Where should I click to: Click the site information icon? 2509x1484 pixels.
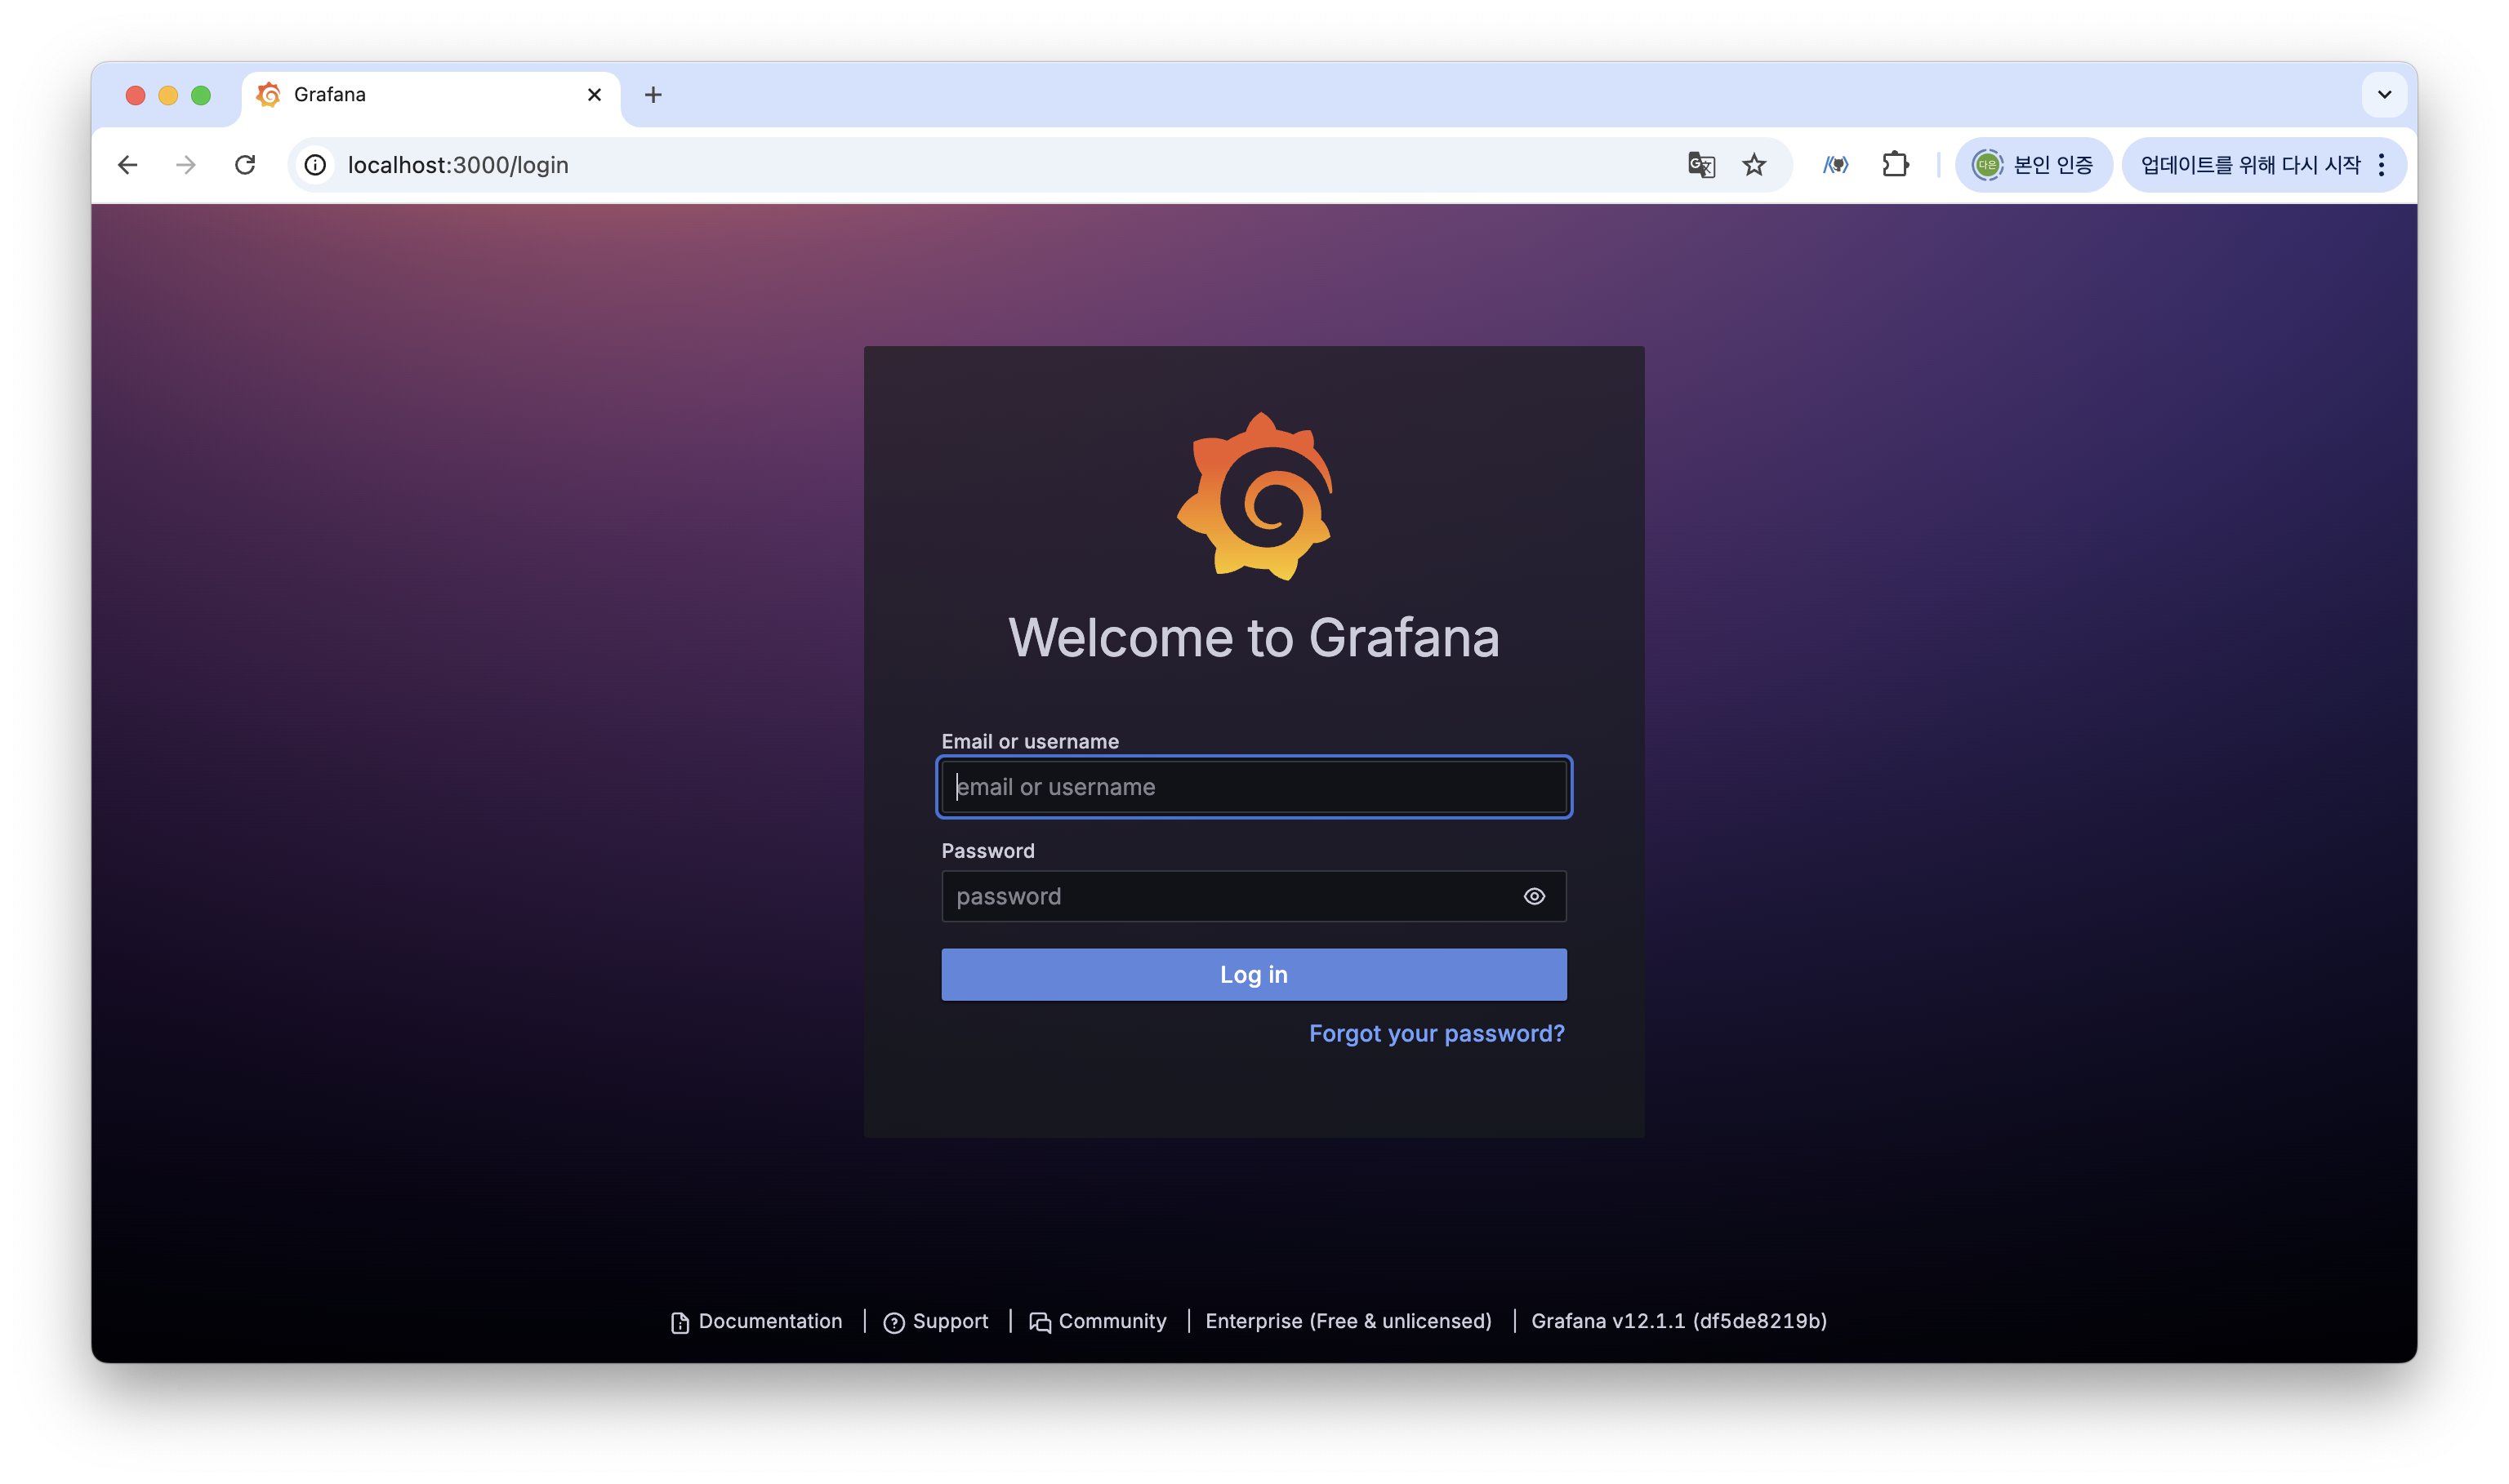tap(315, 165)
